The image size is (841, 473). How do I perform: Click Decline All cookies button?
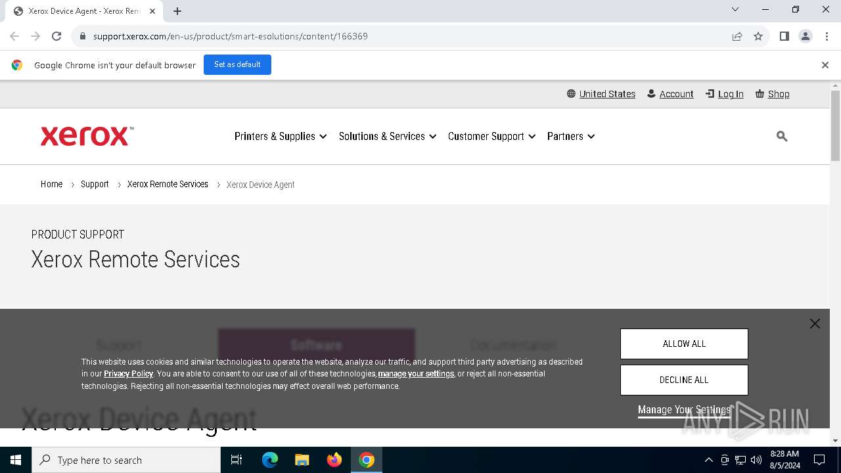(684, 380)
